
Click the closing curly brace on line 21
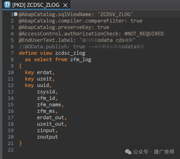(20, 144)
